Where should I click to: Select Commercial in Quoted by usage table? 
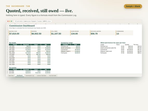point(64,50)
